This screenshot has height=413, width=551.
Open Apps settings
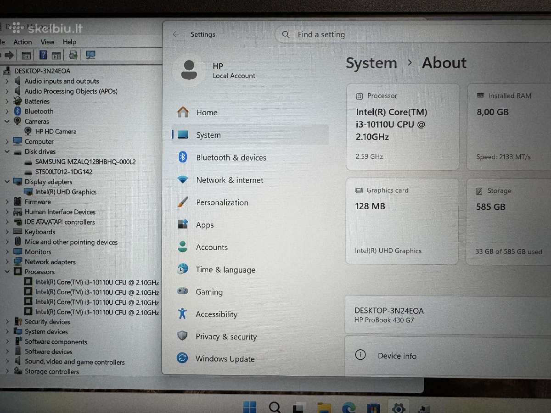250,225
